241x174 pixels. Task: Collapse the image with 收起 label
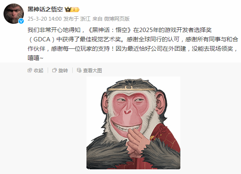tap(38, 71)
